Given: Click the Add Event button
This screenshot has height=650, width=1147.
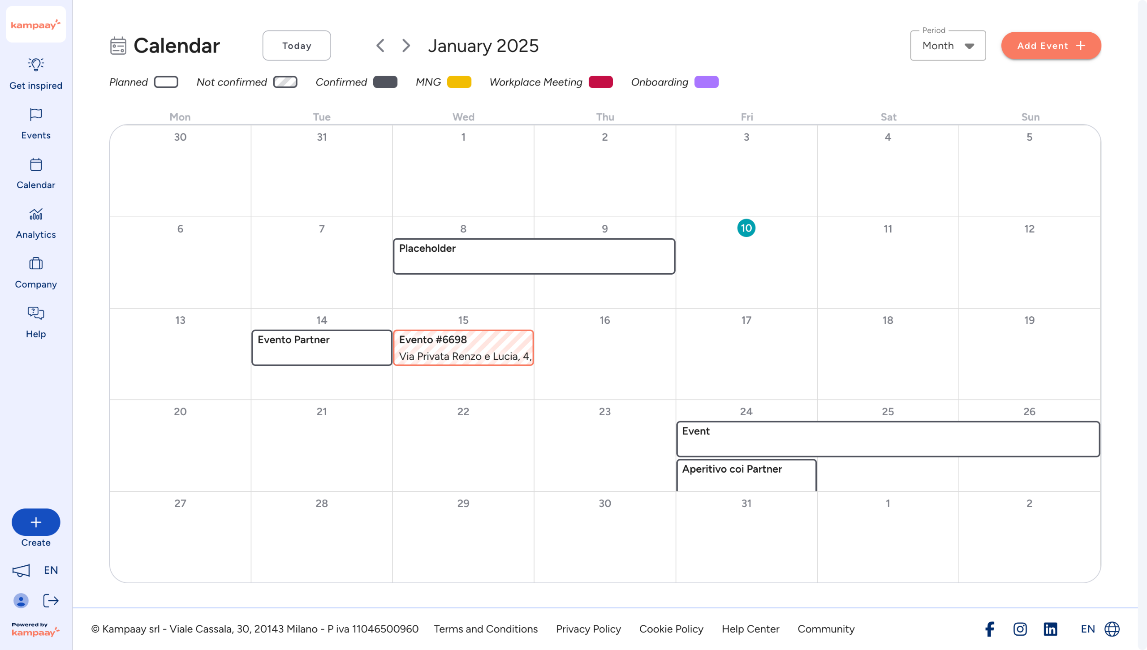Looking at the screenshot, I should click(1051, 46).
